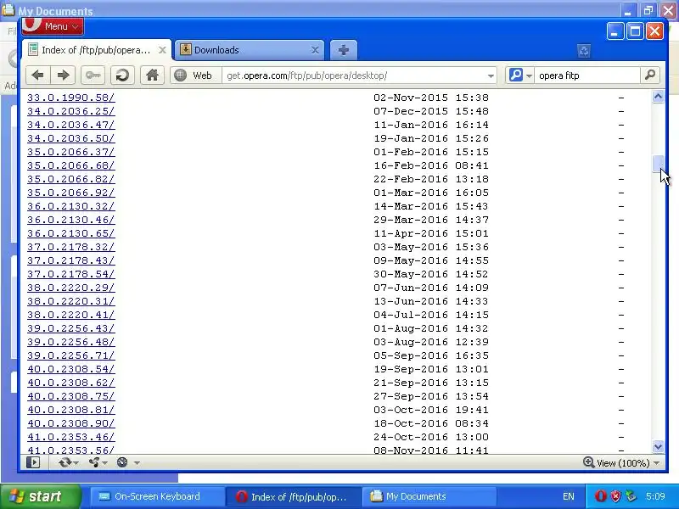Click the zoom View magnifier icon
This screenshot has width=679, height=509.
[588, 462]
